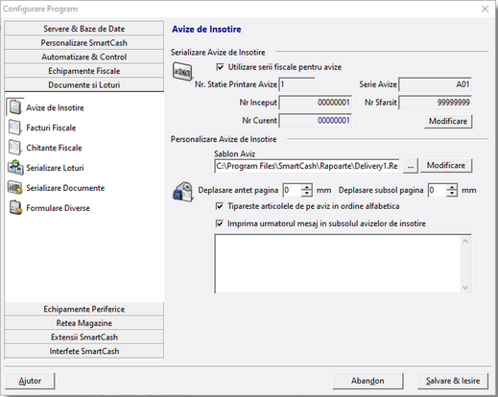Decrease Deplasare subsol pagina value
Image resolution: width=498 pixels, height=397 pixels.
pyautogui.click(x=452, y=193)
